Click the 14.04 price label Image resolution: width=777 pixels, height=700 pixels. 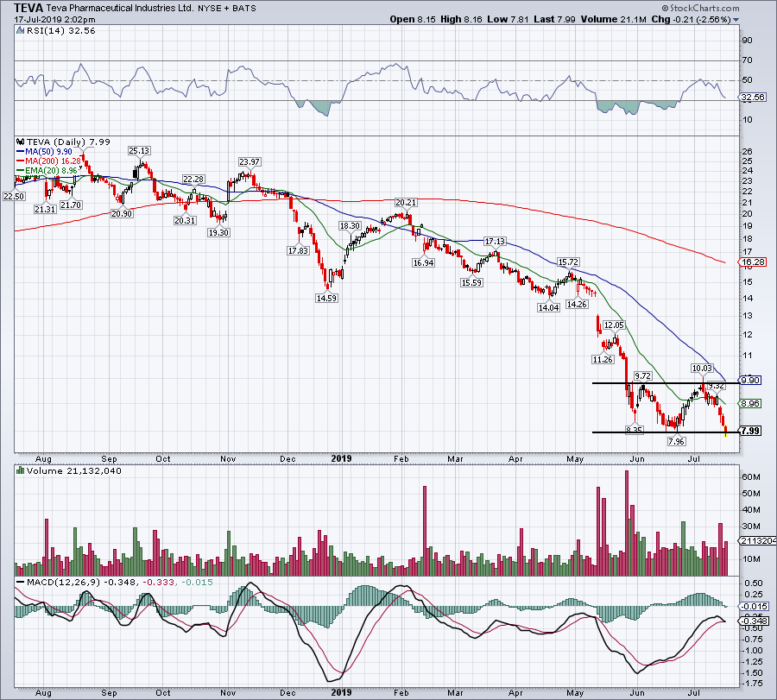pyautogui.click(x=548, y=307)
